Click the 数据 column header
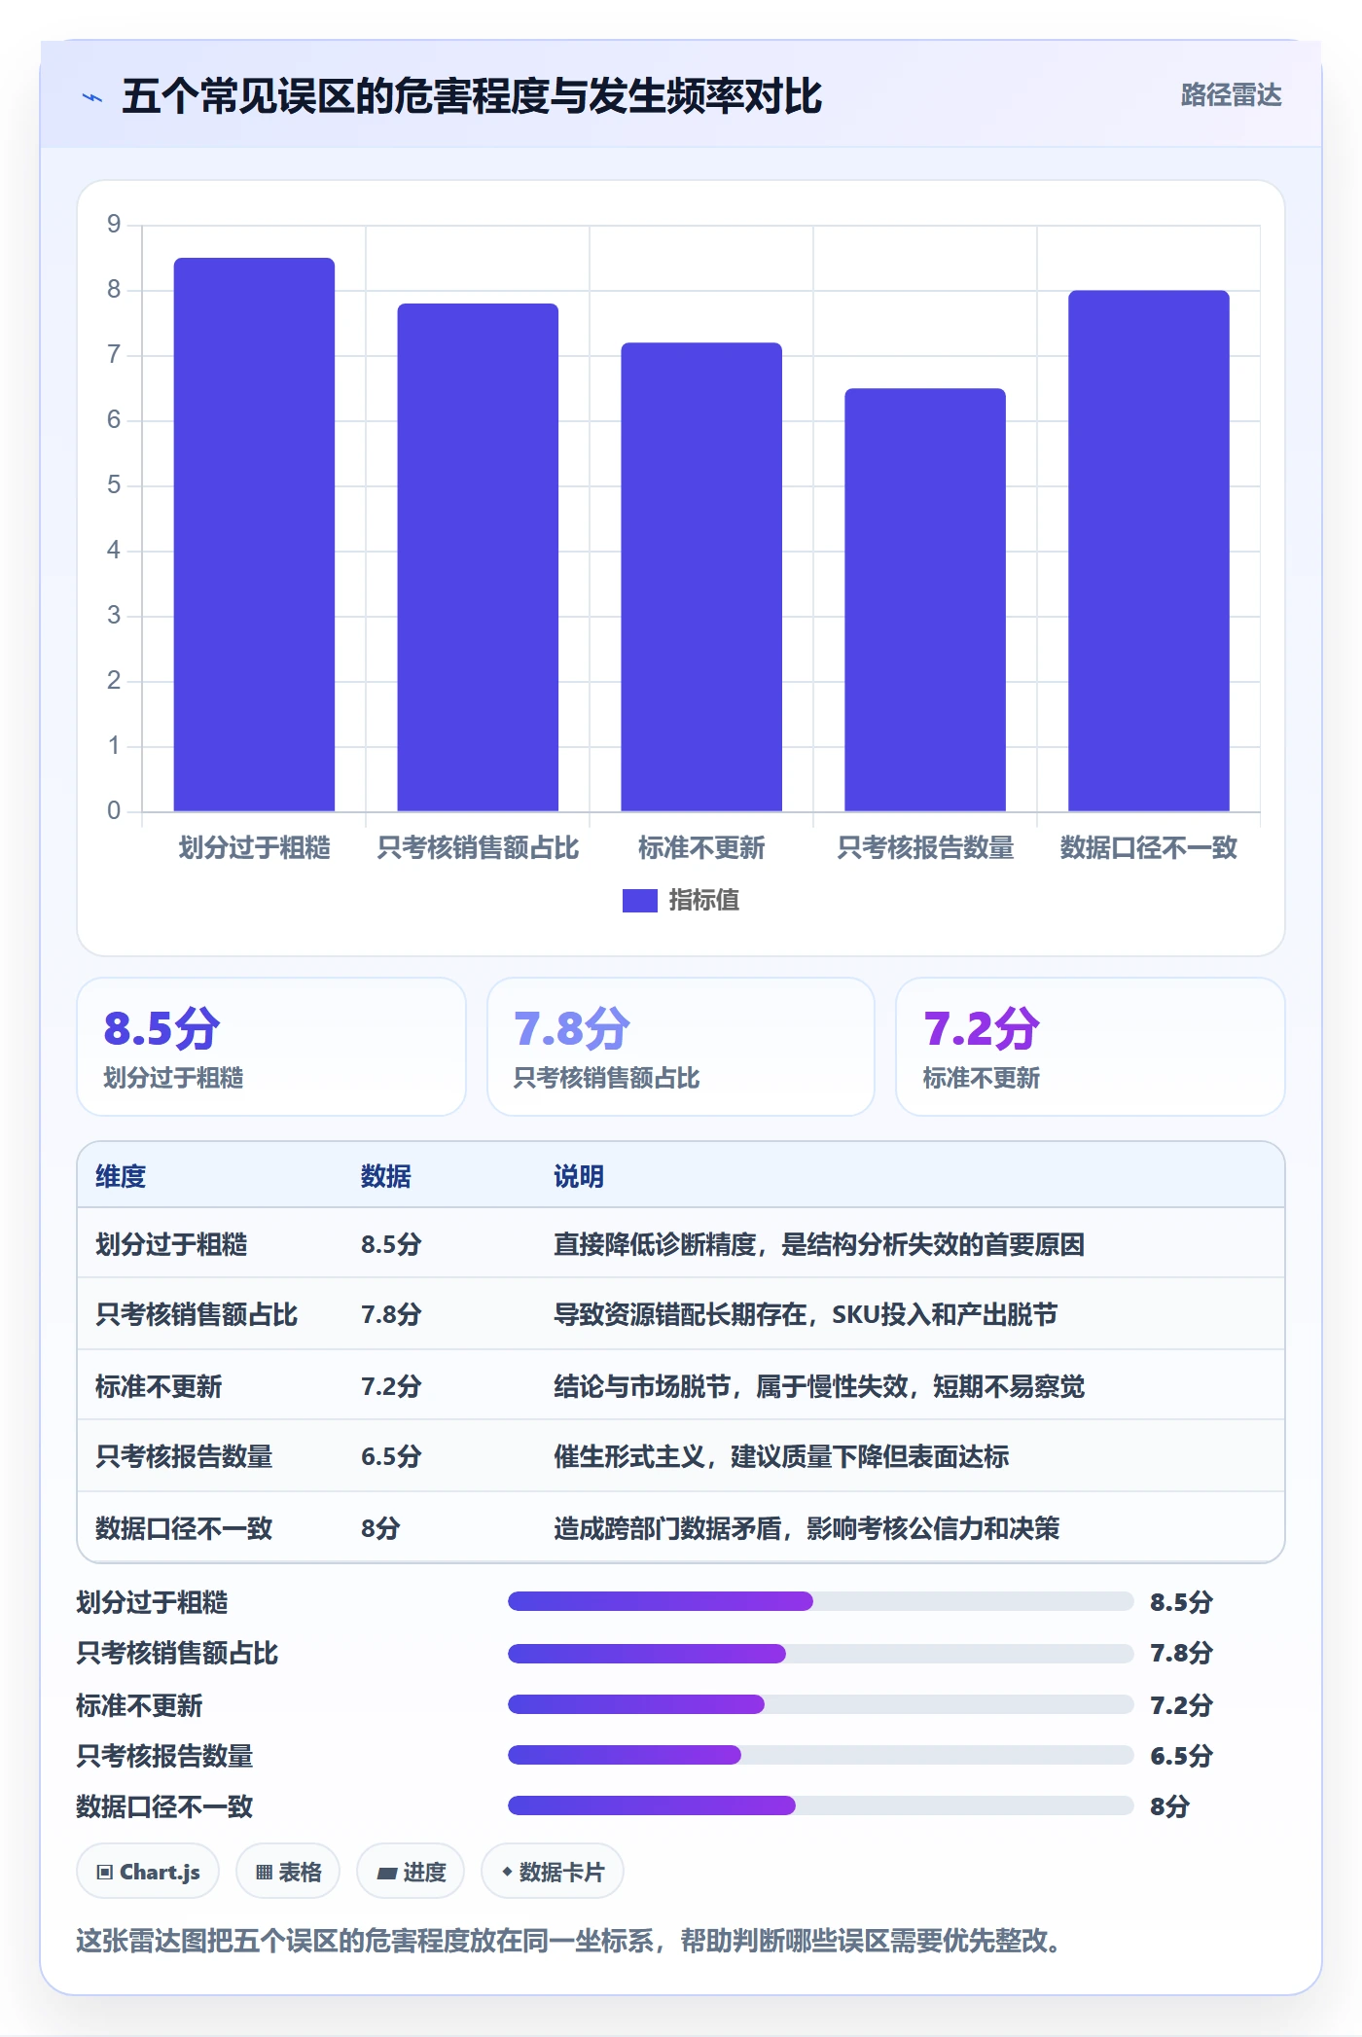The image size is (1362, 2037). (x=386, y=1176)
